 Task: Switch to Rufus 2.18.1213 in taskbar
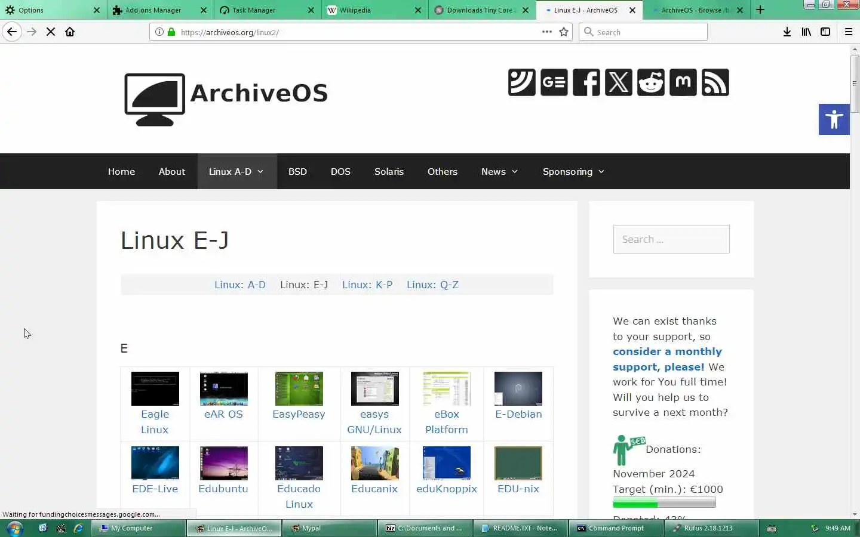coord(711,528)
